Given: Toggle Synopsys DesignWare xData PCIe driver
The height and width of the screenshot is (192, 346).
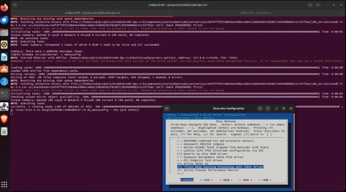Looking at the screenshot, I should pos(210,157).
